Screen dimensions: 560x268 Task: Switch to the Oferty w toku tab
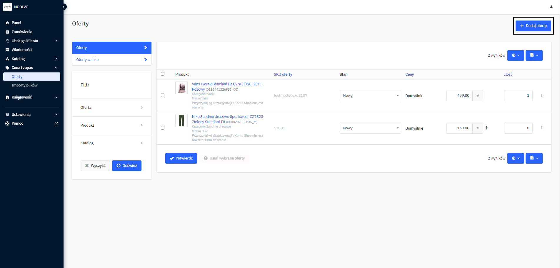(x=111, y=60)
